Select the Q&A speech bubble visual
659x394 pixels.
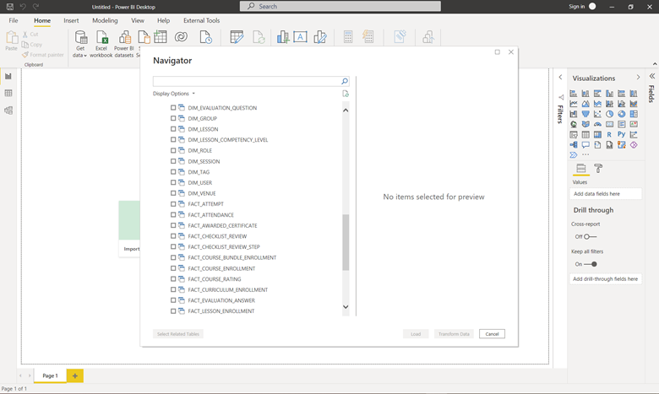(585, 145)
